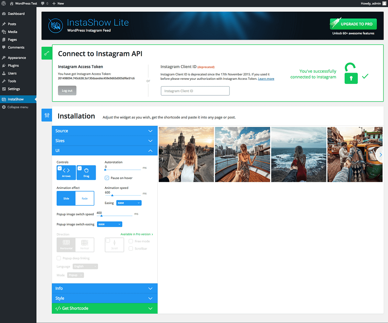Open the Settings sidebar icon

click(x=4, y=89)
